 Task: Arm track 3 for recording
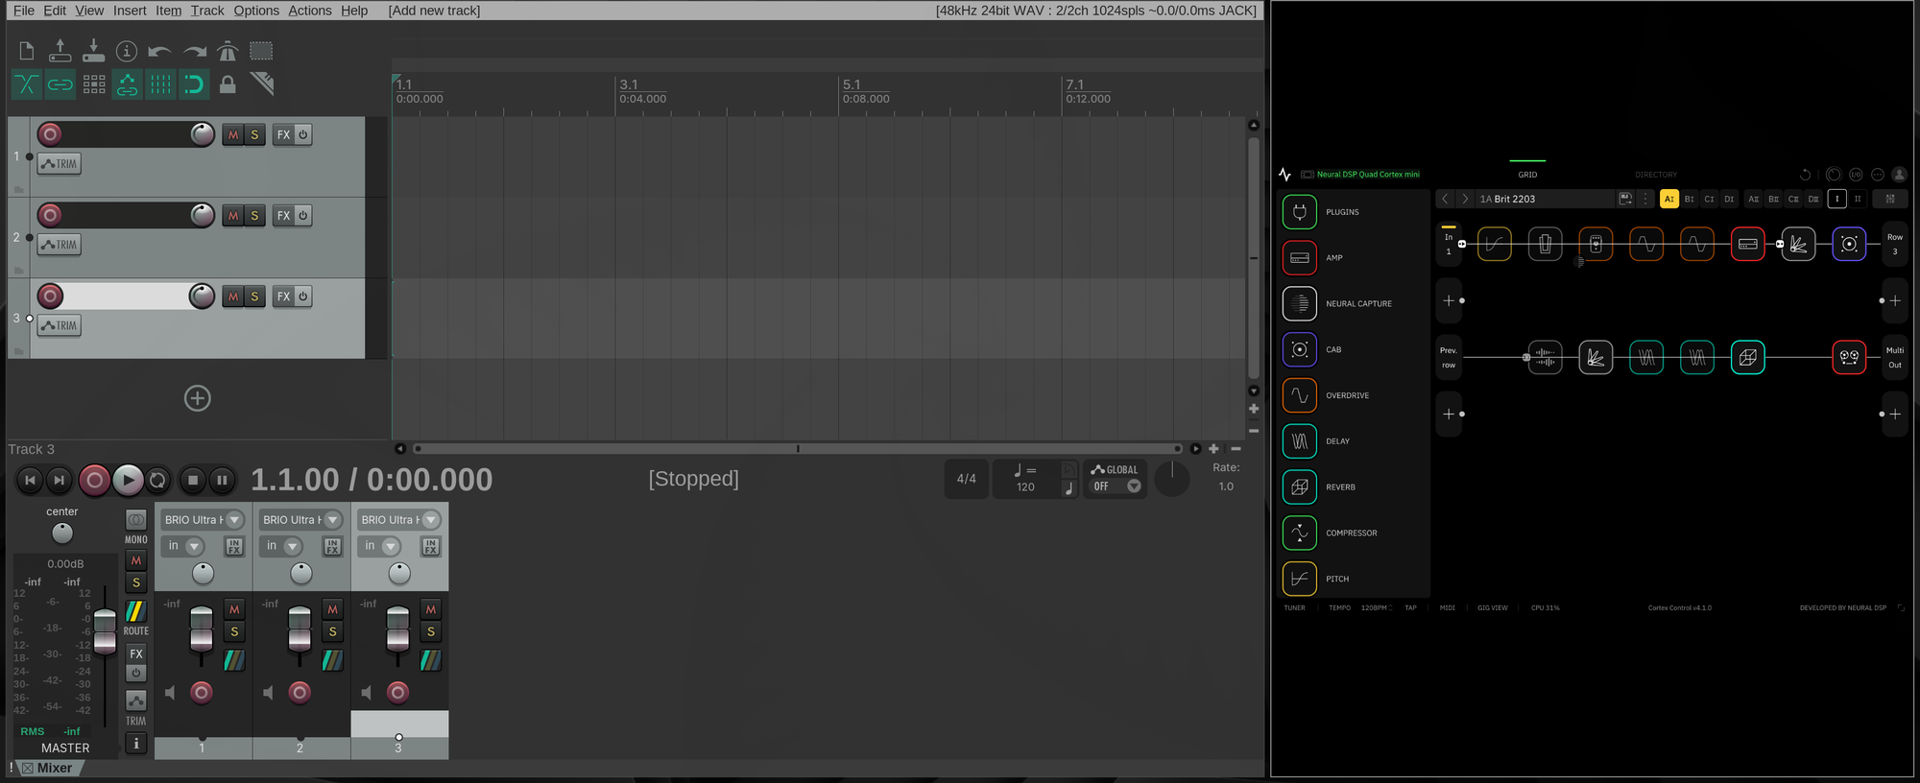click(x=50, y=297)
